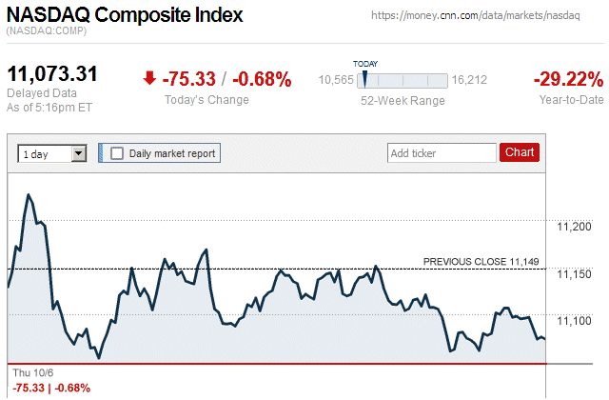Click the Today's Change label
609x400 pixels.
[x=206, y=100]
